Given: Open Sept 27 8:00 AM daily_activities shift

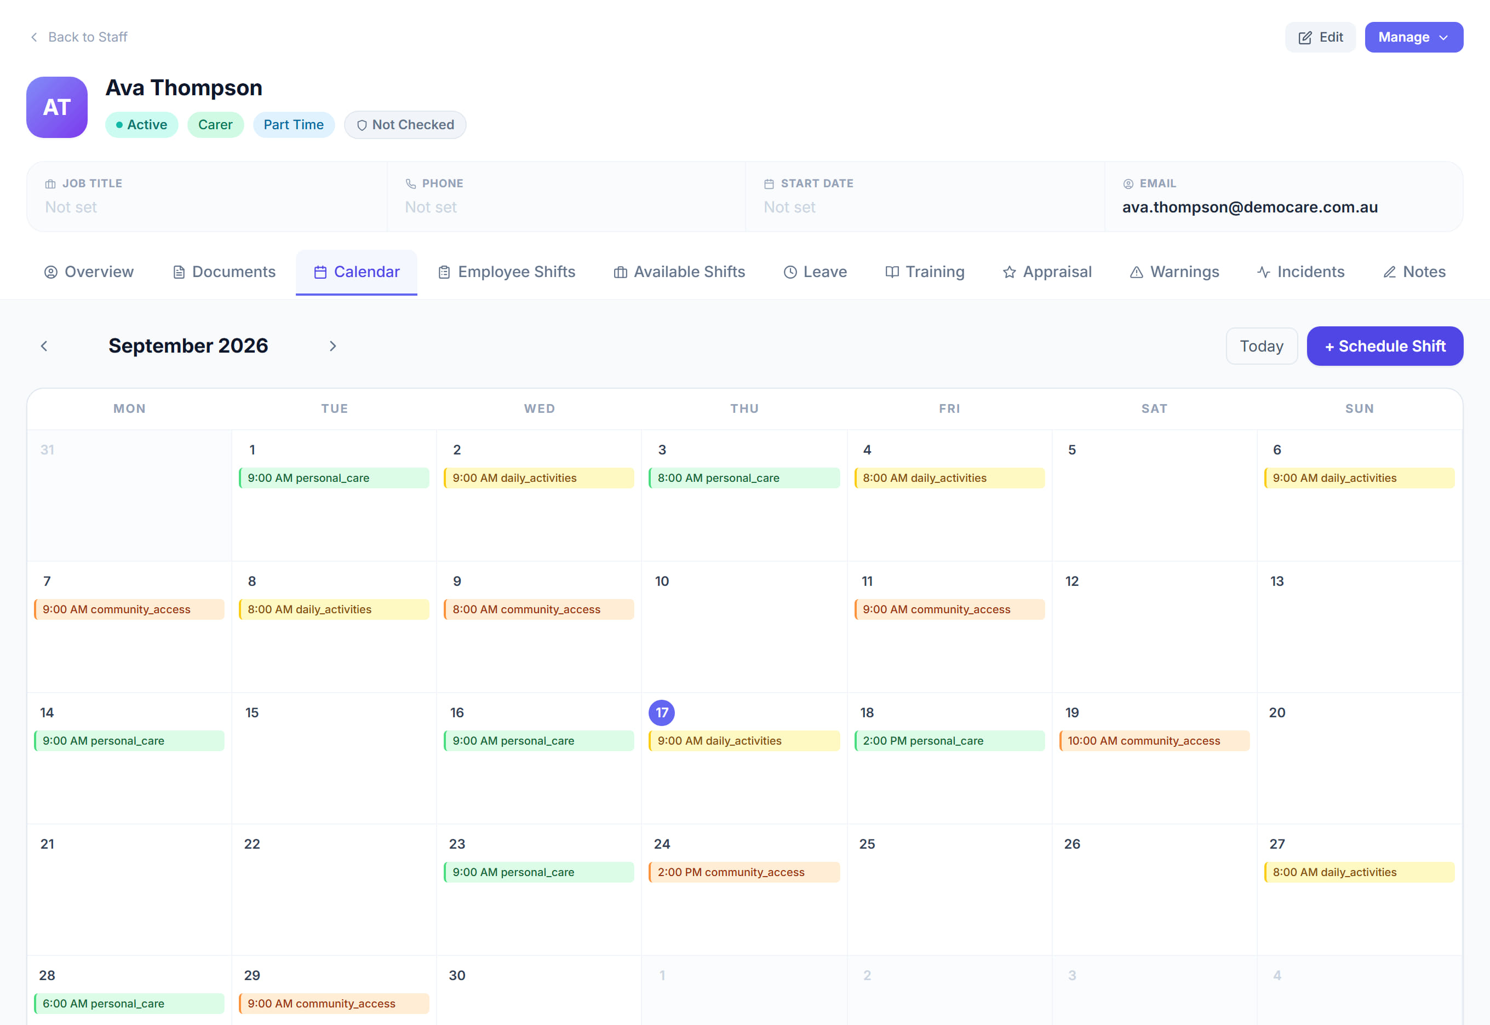Looking at the screenshot, I should (x=1359, y=872).
